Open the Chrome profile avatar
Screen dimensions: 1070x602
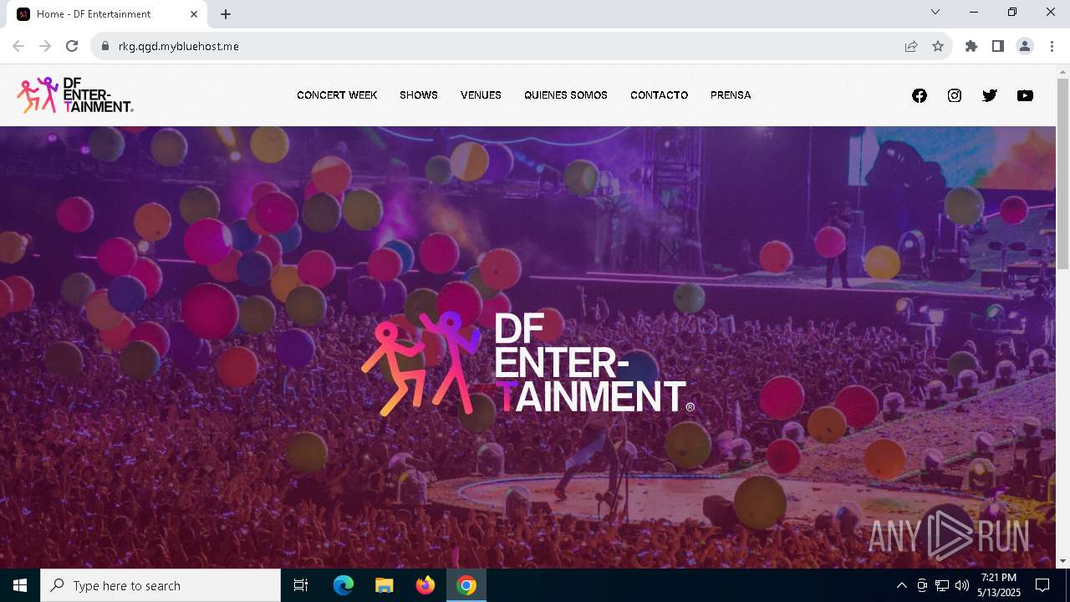point(1025,46)
